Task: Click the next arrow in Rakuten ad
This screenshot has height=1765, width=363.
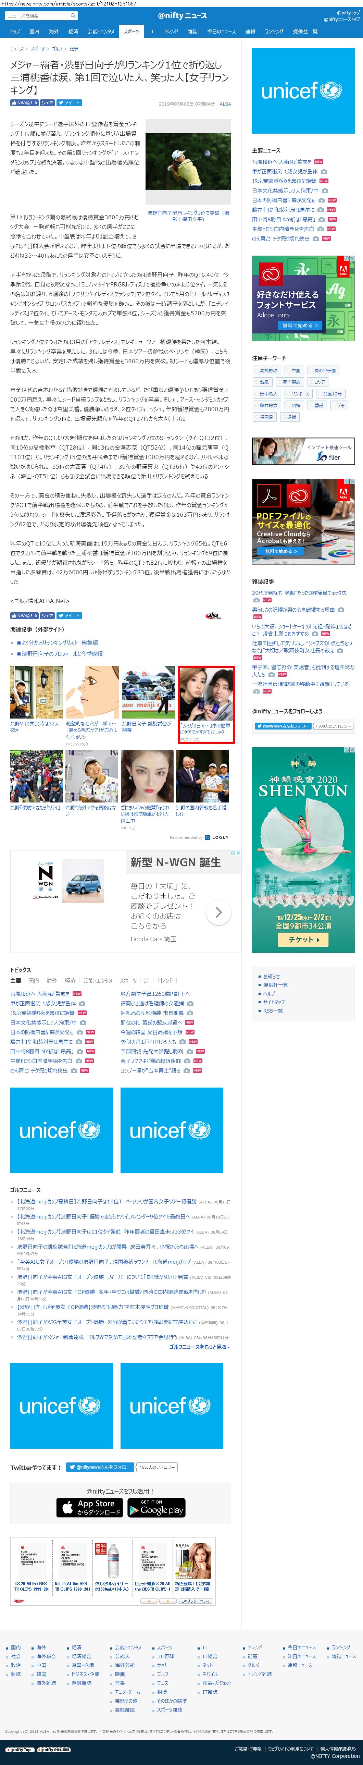Action: [x=168, y=1601]
